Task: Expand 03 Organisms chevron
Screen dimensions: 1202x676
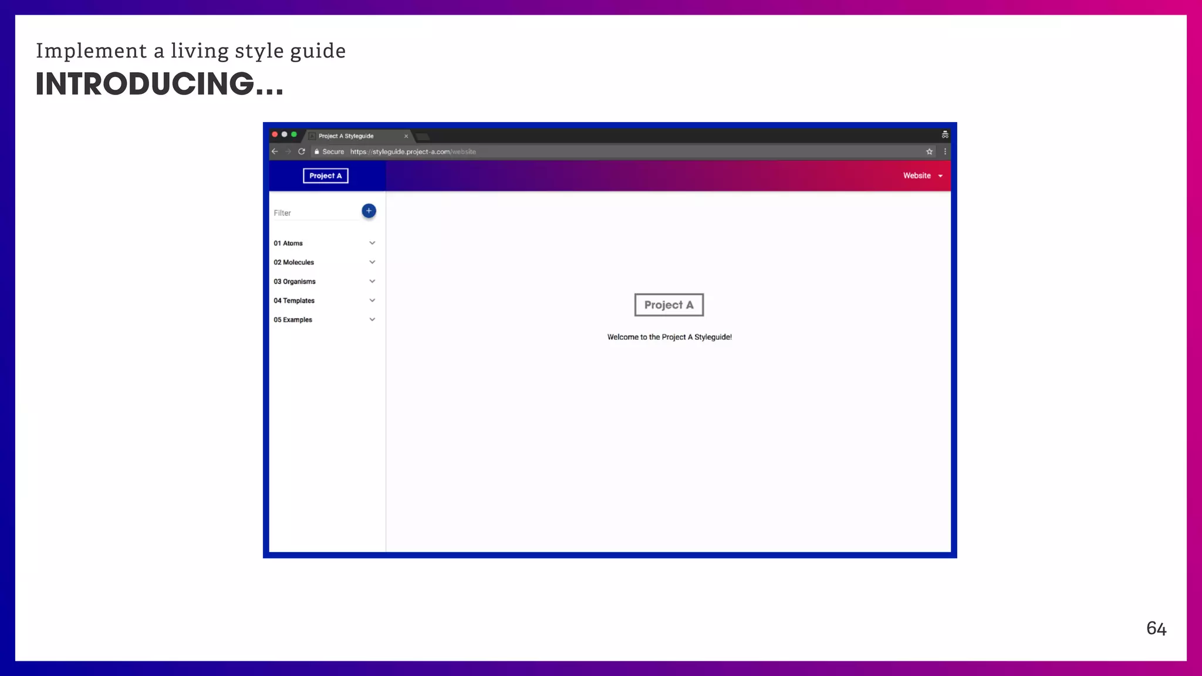Action: pyautogui.click(x=372, y=281)
